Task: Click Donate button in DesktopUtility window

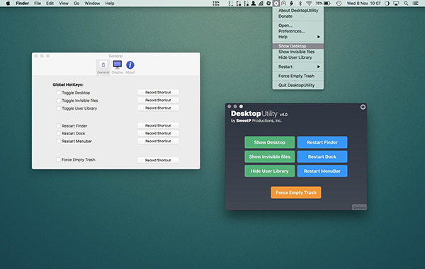Action: point(359,207)
